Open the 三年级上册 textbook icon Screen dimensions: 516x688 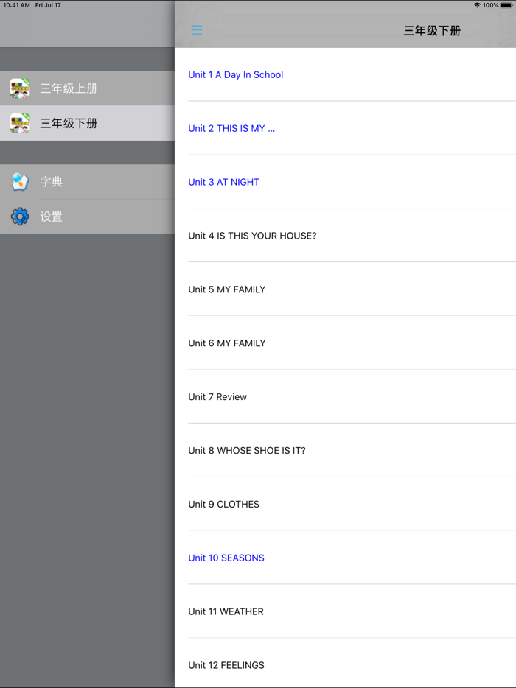pos(20,88)
